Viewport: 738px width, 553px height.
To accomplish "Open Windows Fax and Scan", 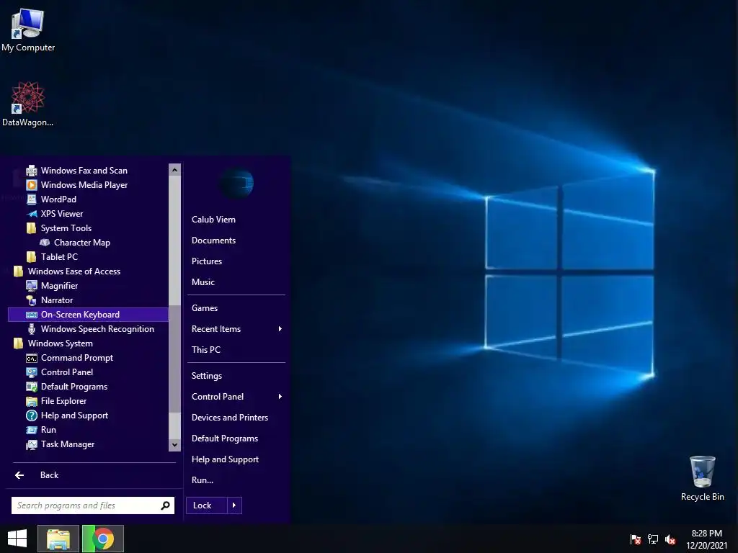I will click(84, 170).
